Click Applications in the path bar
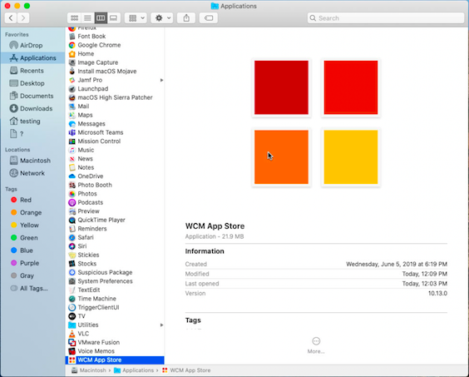Image resolution: width=469 pixels, height=377 pixels. coord(134,370)
